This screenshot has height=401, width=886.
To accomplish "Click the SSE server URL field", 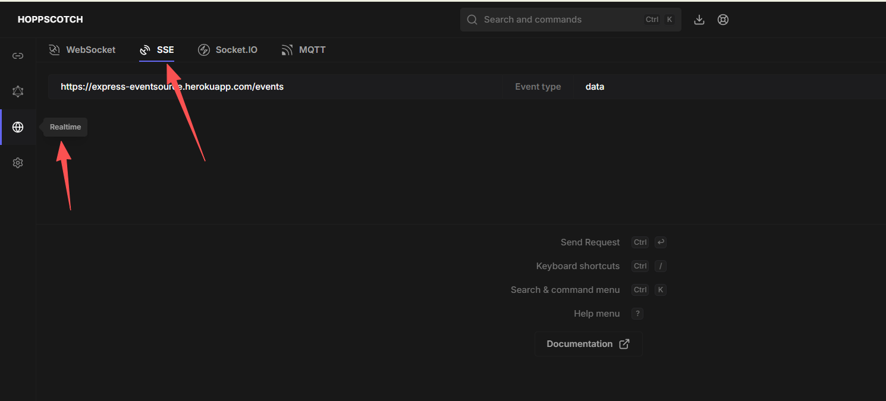I will (274, 87).
